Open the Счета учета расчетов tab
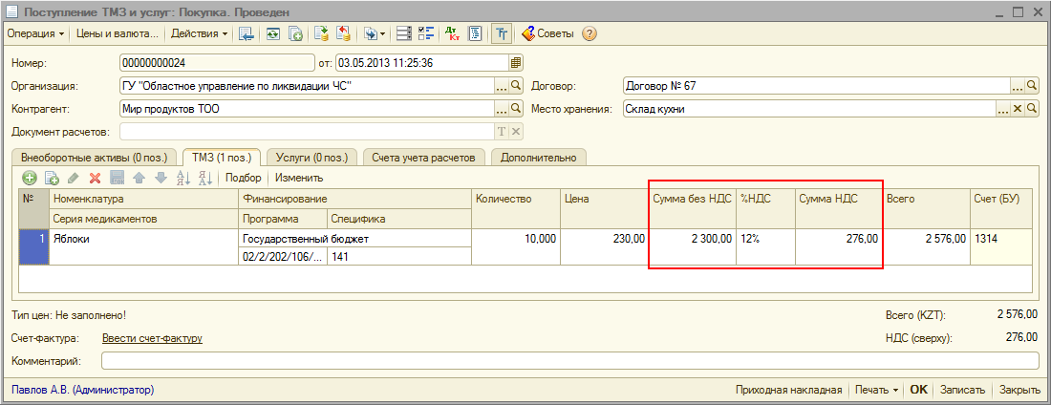 click(x=425, y=157)
